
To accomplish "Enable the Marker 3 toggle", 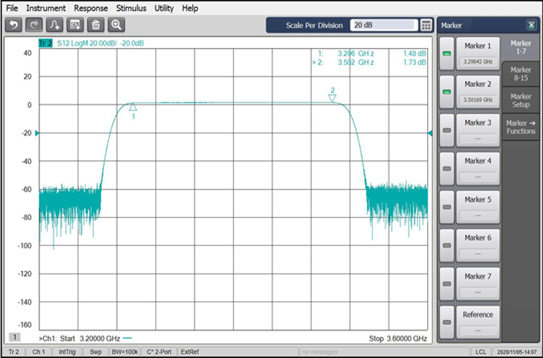I will [x=447, y=130].
